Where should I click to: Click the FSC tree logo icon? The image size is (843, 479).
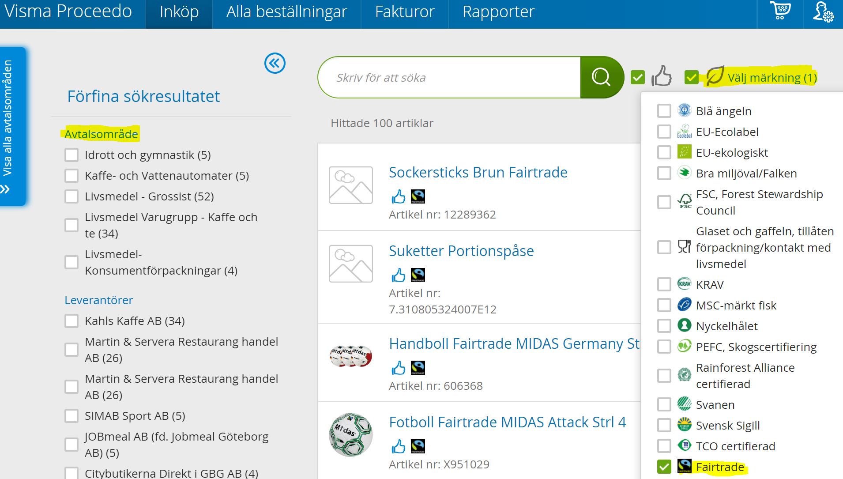(684, 201)
